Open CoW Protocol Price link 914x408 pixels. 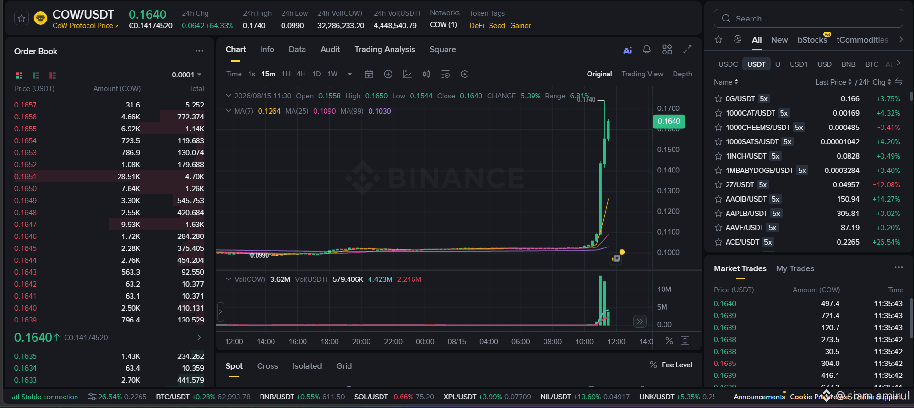pyautogui.click(x=85, y=26)
